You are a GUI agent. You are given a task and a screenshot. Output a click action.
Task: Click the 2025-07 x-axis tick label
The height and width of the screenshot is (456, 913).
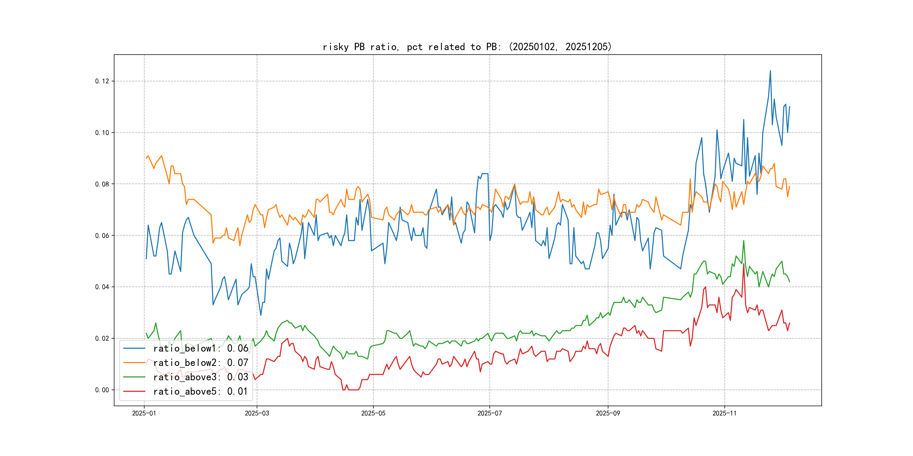(489, 413)
